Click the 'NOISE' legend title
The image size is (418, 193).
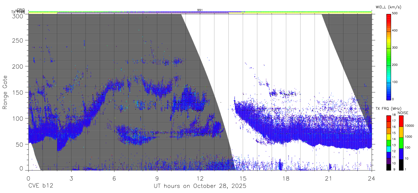click(403, 113)
